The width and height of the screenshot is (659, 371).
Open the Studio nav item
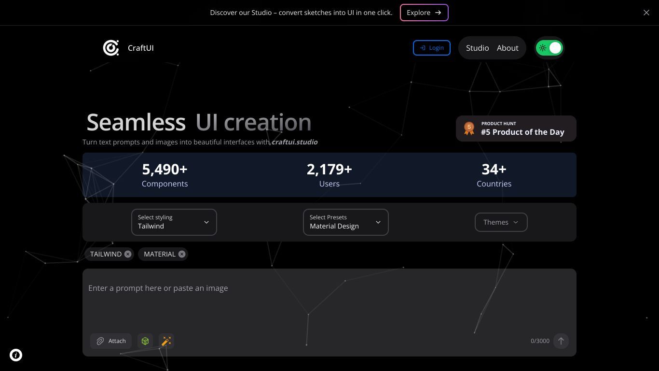pyautogui.click(x=478, y=48)
